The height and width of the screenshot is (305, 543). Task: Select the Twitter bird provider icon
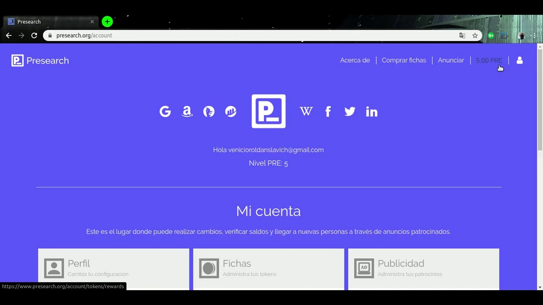(350, 111)
